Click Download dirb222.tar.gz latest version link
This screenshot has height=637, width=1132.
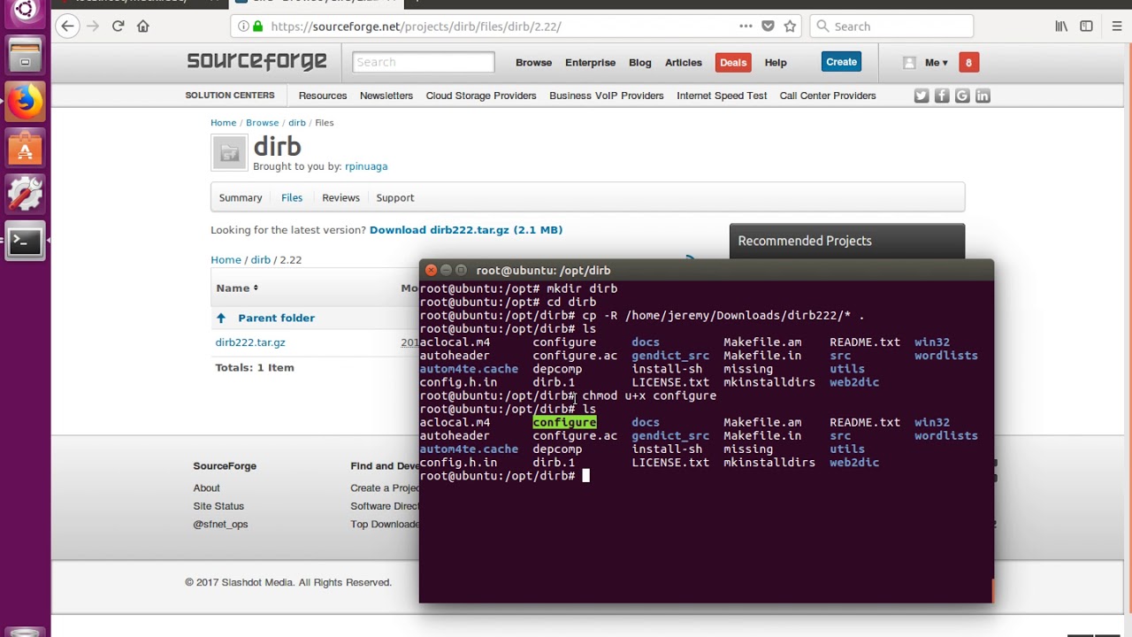pos(466,230)
